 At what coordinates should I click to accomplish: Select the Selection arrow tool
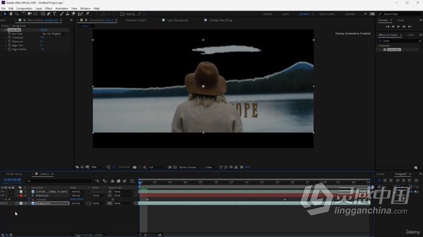[x=5, y=14]
